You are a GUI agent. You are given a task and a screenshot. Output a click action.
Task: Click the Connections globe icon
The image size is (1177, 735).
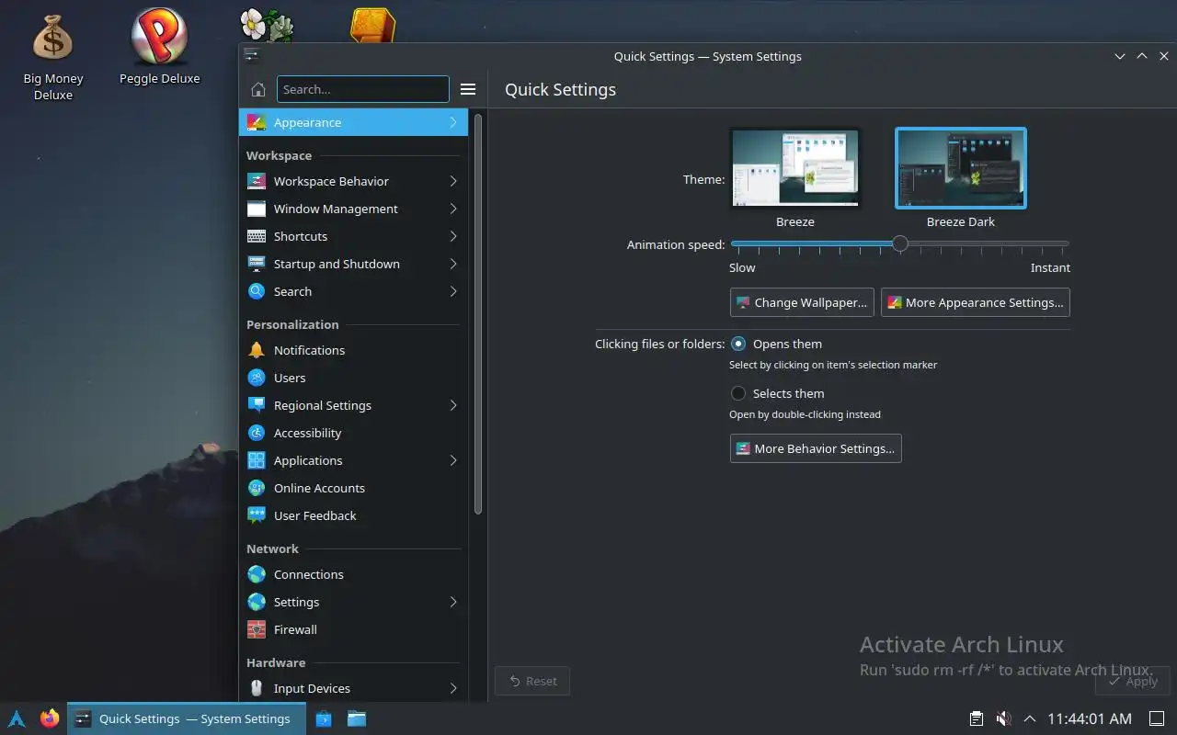pos(257,574)
